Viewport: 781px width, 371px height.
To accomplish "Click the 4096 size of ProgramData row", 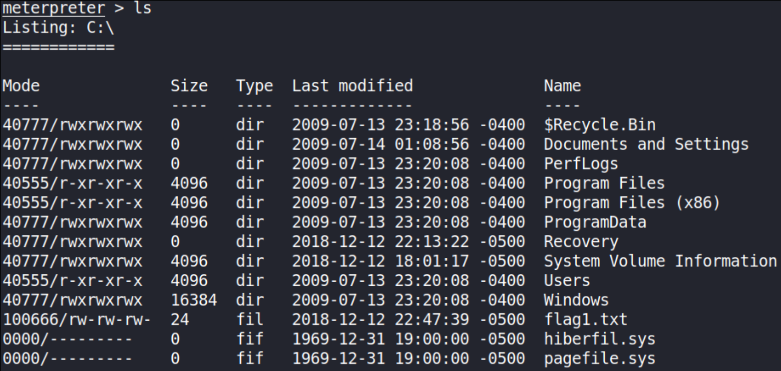I will (x=189, y=222).
